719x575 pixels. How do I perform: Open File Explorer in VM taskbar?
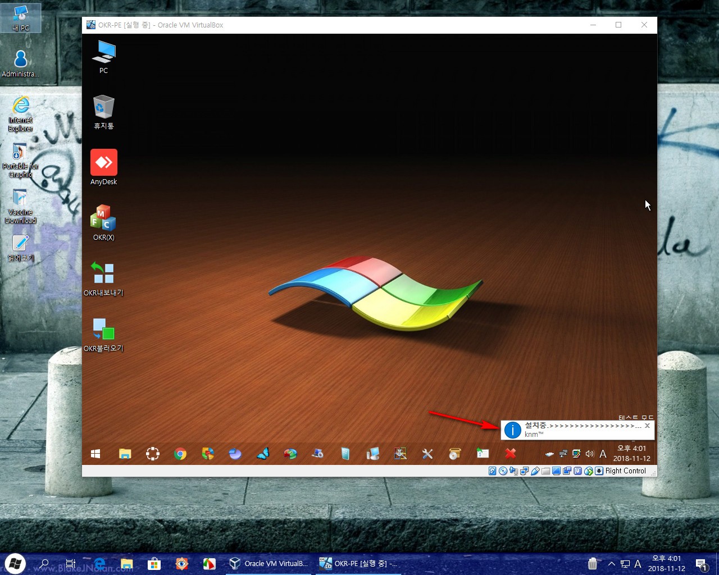click(x=125, y=454)
